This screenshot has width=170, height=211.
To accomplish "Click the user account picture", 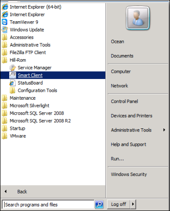I will pos(138,18).
